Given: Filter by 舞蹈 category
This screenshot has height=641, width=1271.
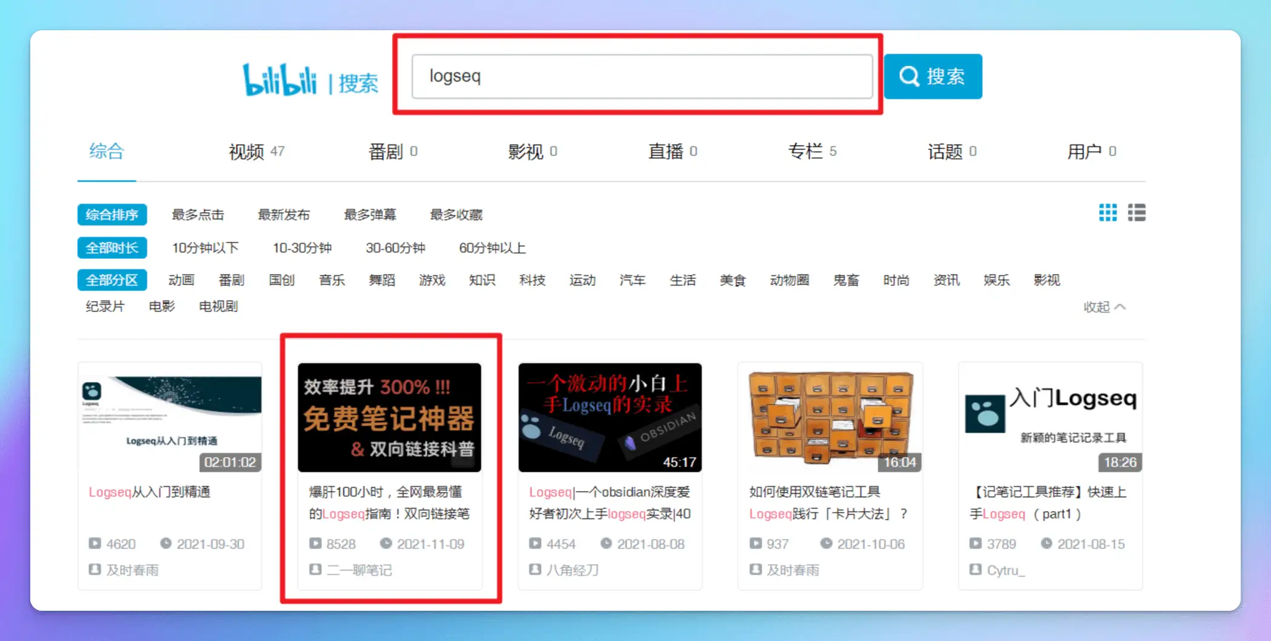Looking at the screenshot, I should [x=382, y=280].
